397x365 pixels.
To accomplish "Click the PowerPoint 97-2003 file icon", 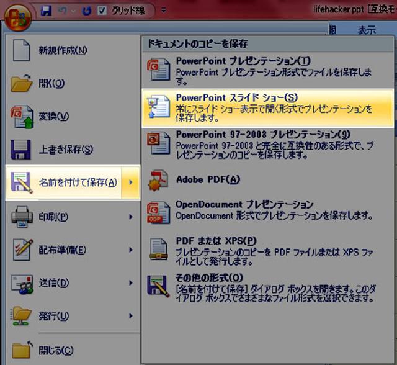I will (x=159, y=143).
